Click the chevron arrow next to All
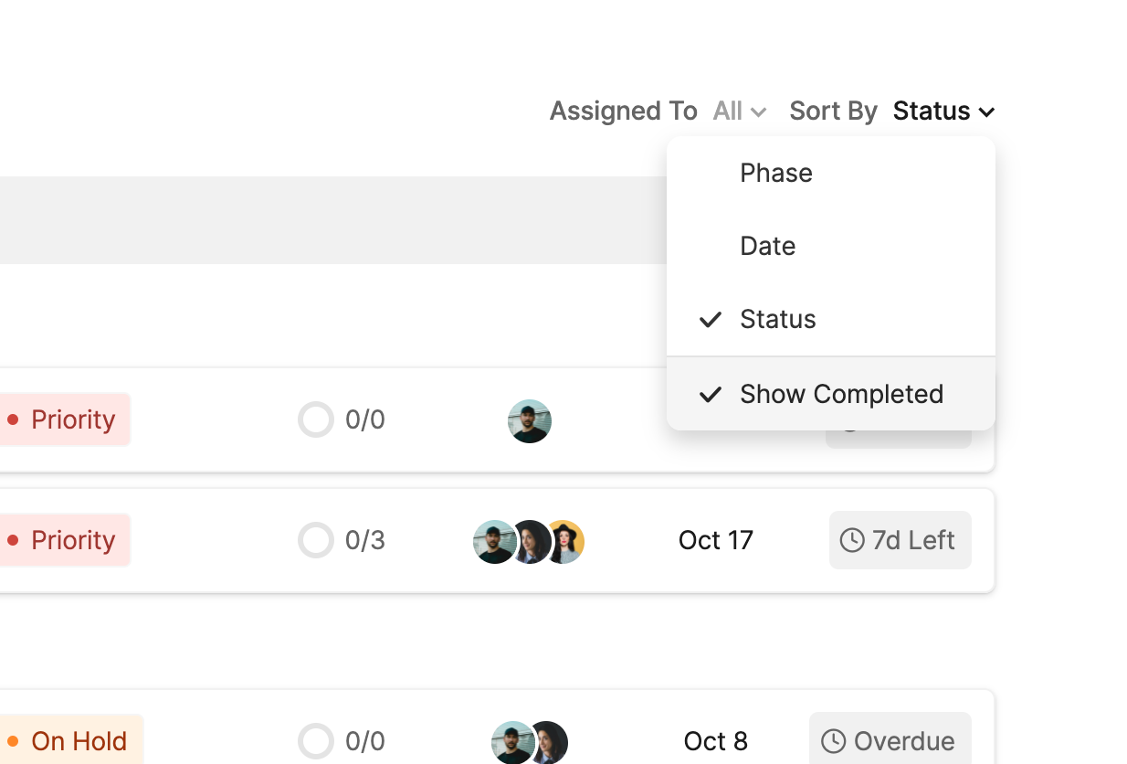 coord(758,112)
